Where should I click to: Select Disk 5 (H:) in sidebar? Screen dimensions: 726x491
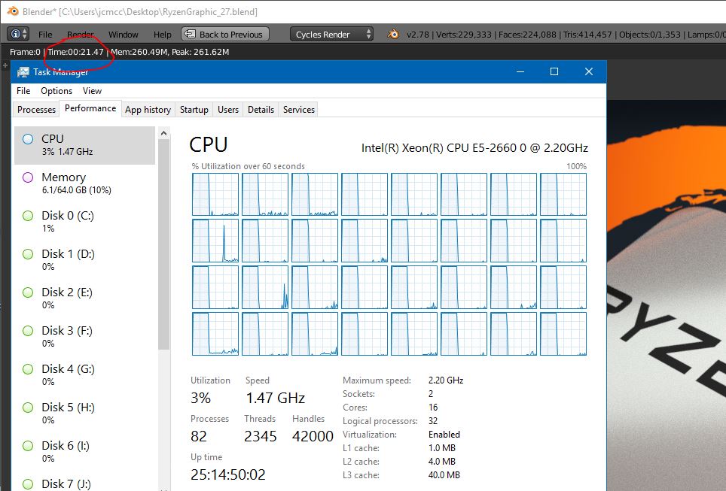(x=85, y=414)
